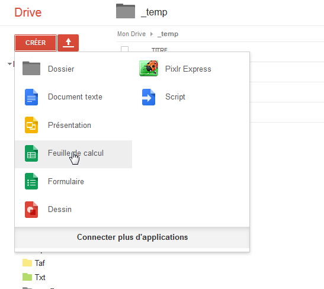This screenshot has height=289, width=324.
Task: Click the Pixlr Express ladybug icon
Action: (149, 68)
